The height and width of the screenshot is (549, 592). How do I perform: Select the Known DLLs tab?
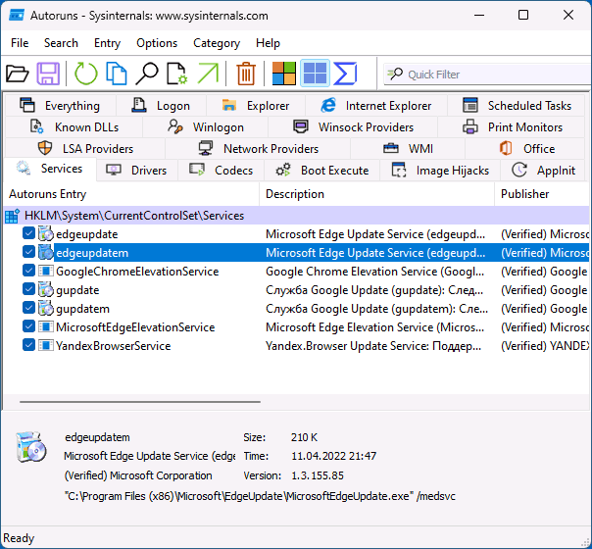(74, 127)
